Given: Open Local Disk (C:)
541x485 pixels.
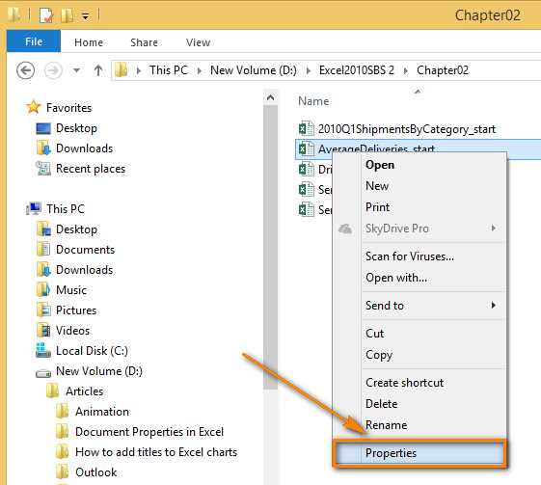Looking at the screenshot, I should coord(92,351).
